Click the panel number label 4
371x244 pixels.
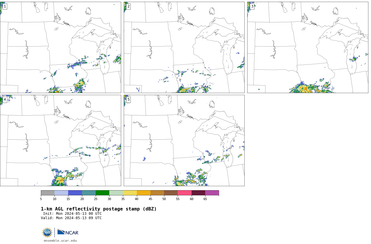(5, 99)
